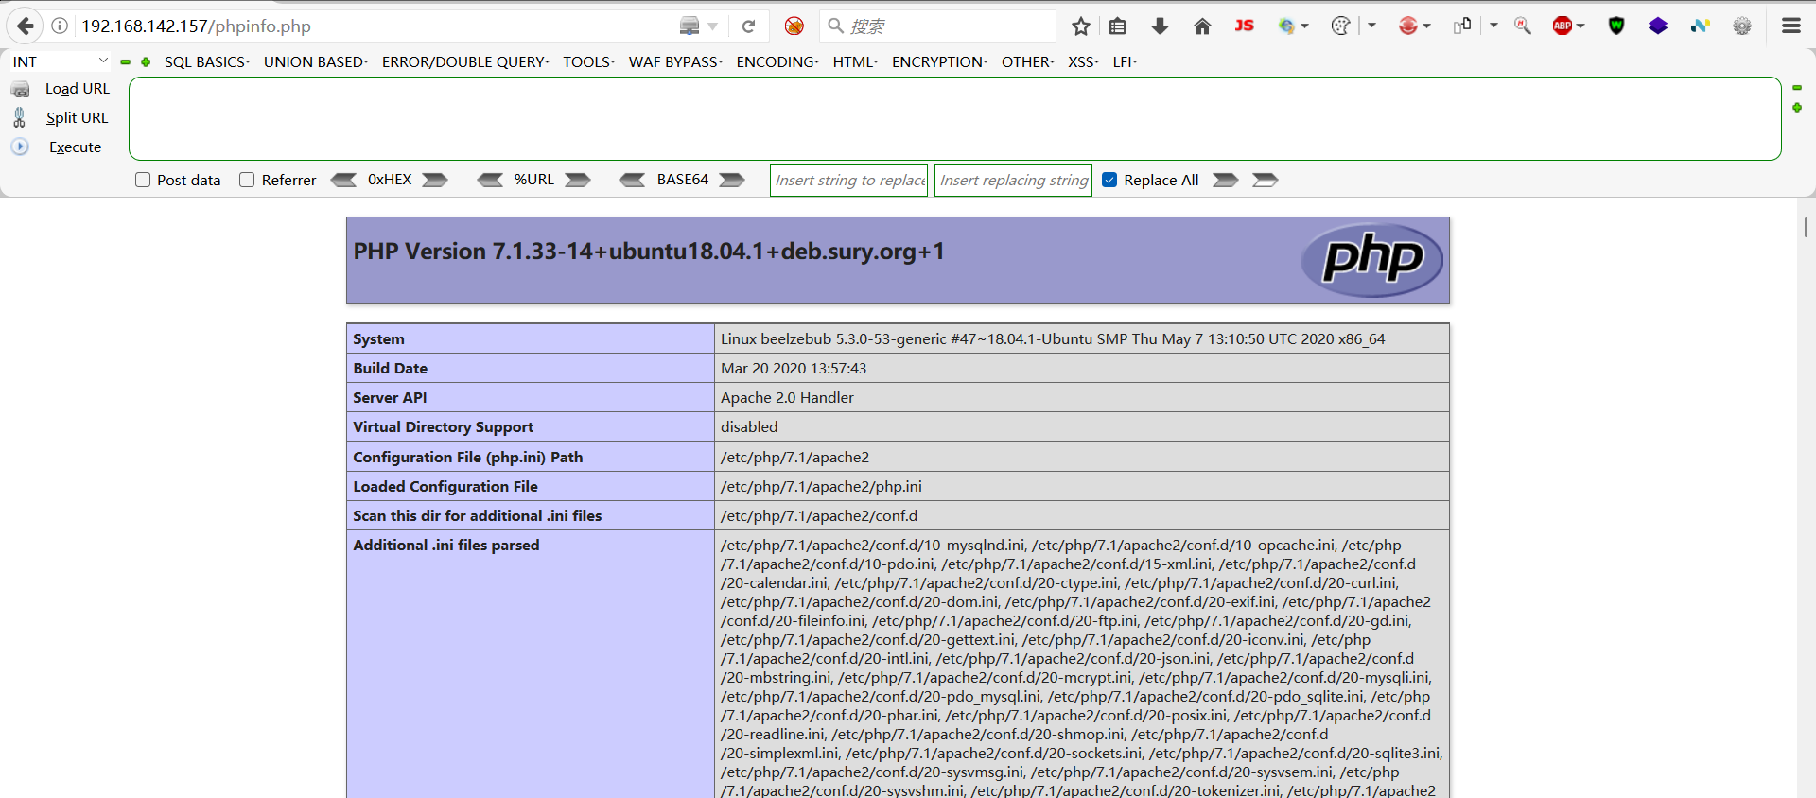The image size is (1816, 798).
Task: Open the UNION BASED menu
Action: 316,62
